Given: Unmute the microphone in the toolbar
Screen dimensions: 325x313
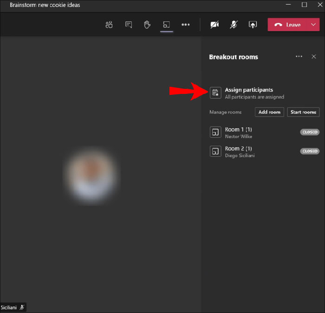Looking at the screenshot, I should coord(234,25).
